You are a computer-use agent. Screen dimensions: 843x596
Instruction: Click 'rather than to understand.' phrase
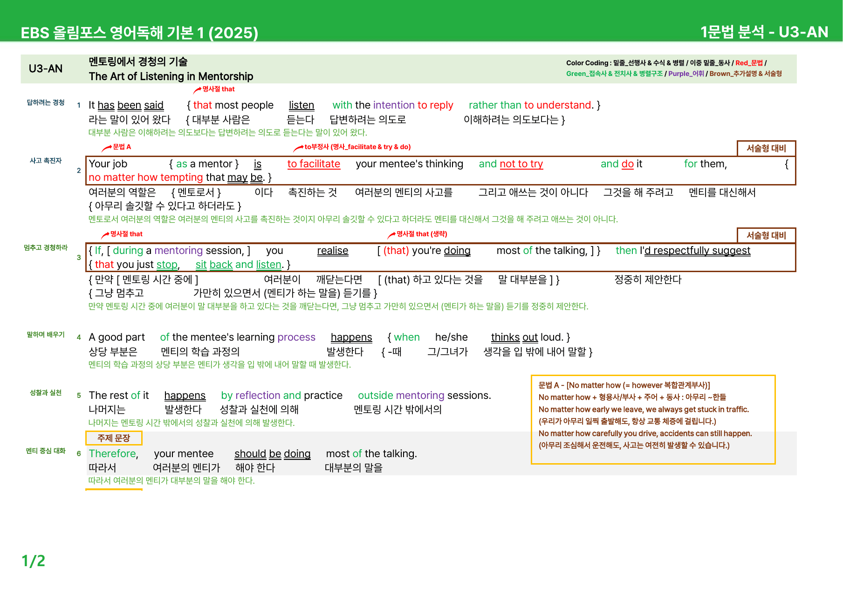click(531, 105)
